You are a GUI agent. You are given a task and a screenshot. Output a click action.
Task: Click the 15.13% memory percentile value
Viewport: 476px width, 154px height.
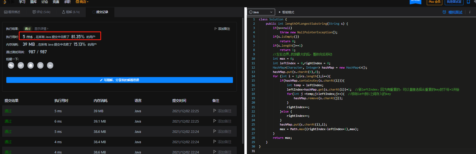click(x=80, y=44)
